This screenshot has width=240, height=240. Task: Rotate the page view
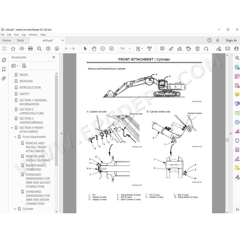206,49
